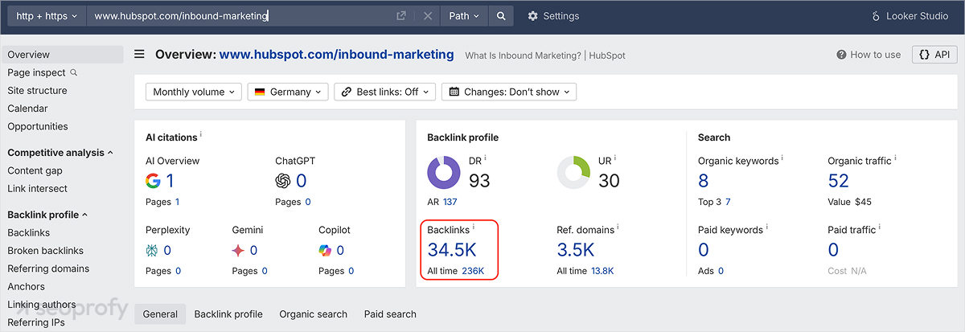Show info tooltip next to Paid keywords
This screenshot has width=965, height=332.
click(766, 227)
